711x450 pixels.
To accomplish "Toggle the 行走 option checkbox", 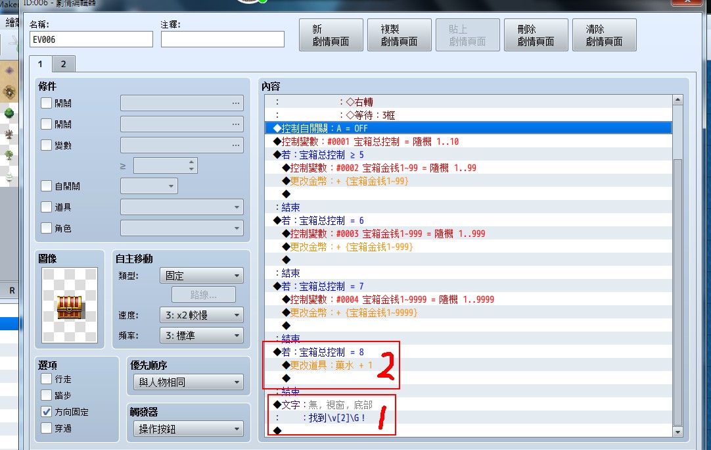I will tap(46, 379).
